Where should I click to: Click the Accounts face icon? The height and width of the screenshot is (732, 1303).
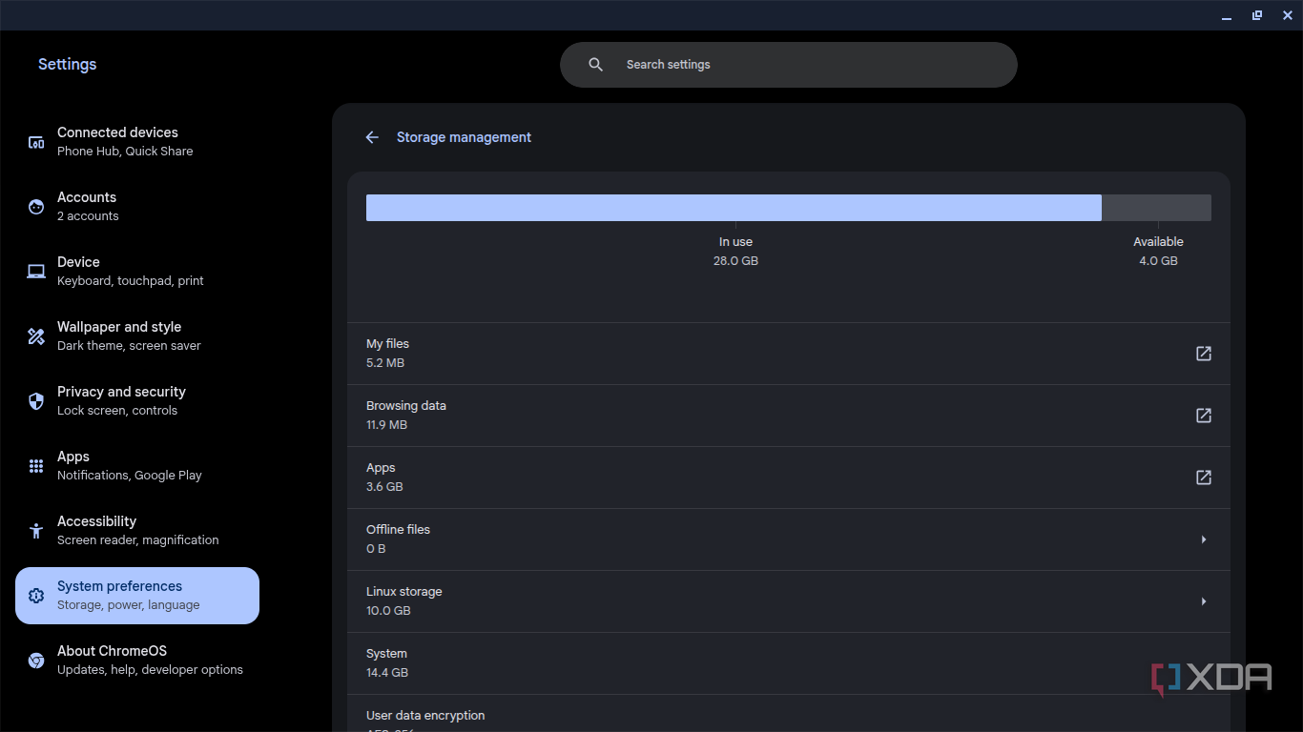36,207
